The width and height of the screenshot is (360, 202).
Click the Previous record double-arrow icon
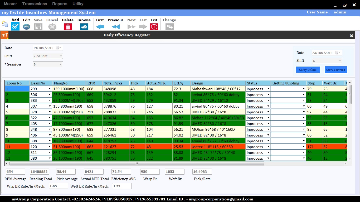pos(115,27)
